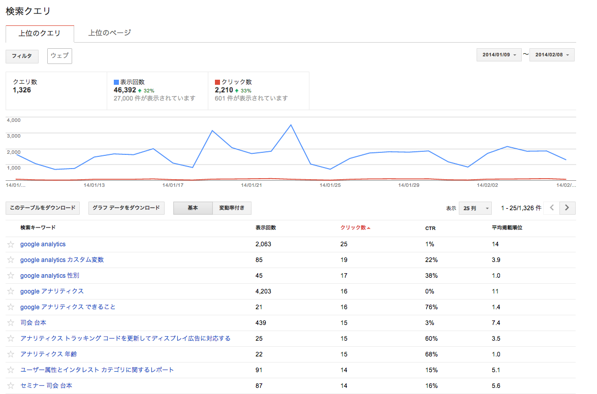Viewport: 597px width, 394px height.
Task: Open the "google アナリティクス できること" query link
Action: pos(68,307)
